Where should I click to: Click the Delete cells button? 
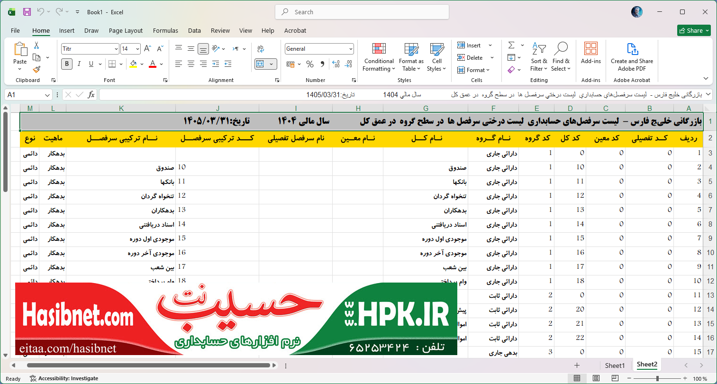pyautogui.click(x=470, y=58)
